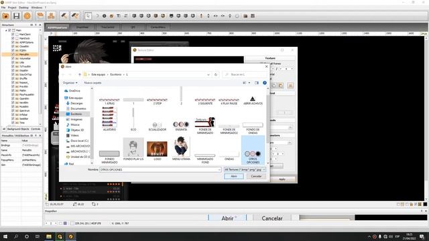Toggle the AIMPOptions checkbox in Structure
Screen dimensions: 429x241
(x=13, y=42)
